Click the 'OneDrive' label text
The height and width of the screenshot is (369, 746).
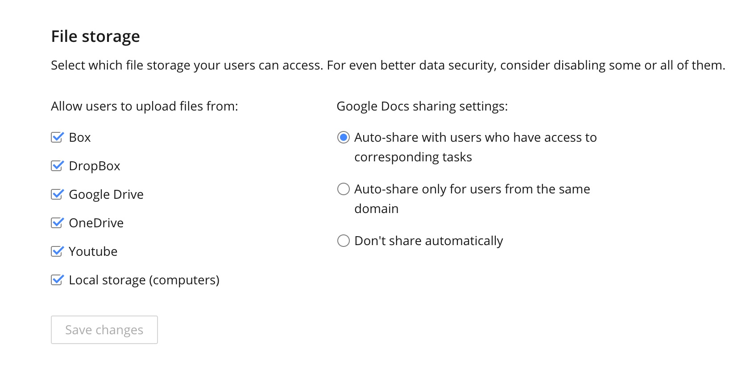point(96,223)
